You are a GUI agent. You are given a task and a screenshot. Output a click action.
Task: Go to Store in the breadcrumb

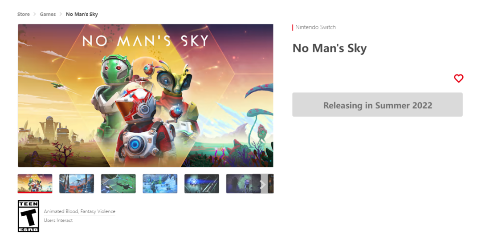24,14
